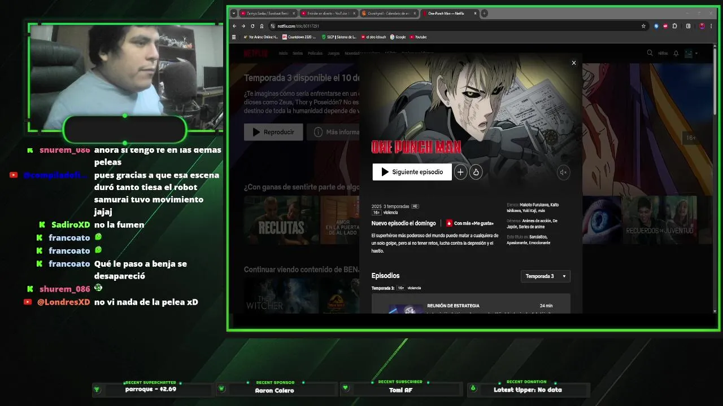723x406 pixels.
Task: Rate the title with the thumbs-up icon
Action: click(476, 173)
